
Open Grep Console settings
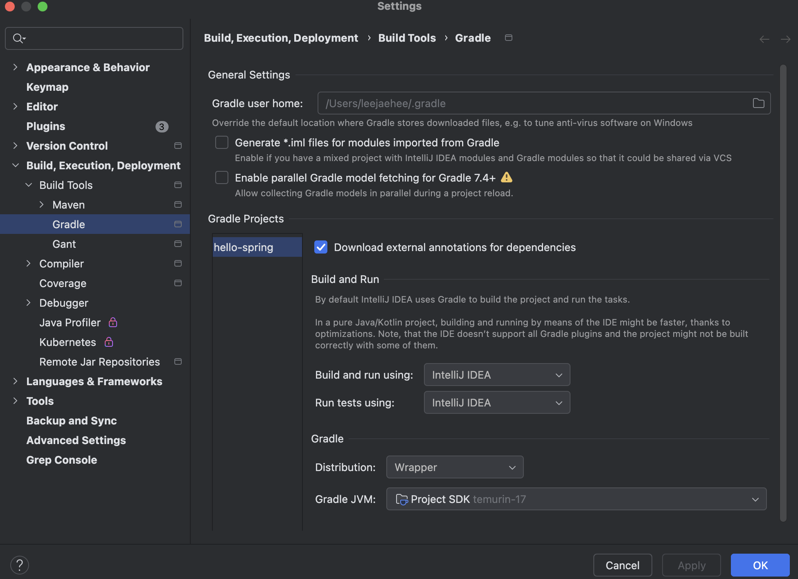[62, 460]
